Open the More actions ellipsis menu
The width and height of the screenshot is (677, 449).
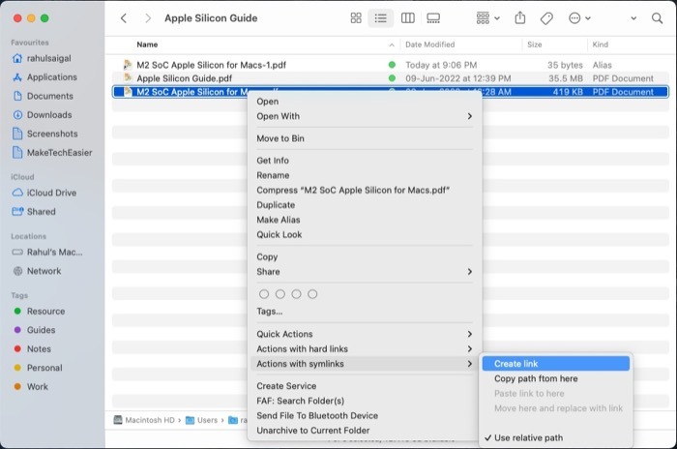(x=579, y=18)
